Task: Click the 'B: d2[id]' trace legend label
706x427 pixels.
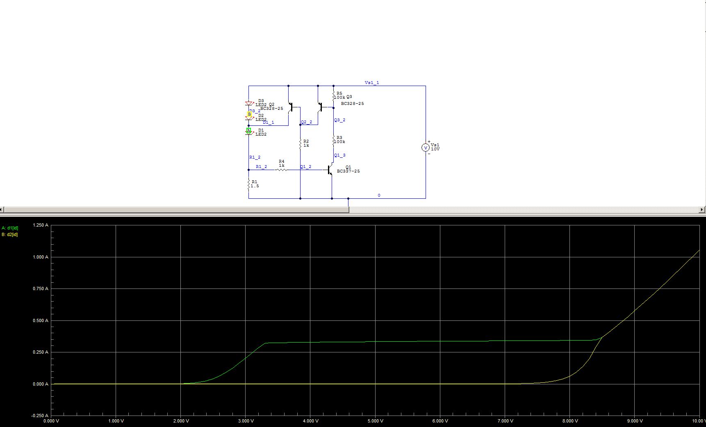Action: coord(10,235)
